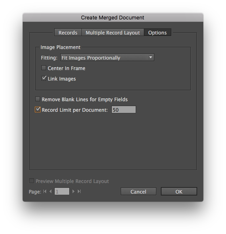Disable Record Limit per Document checkbox
Viewport: 226px width, 234px height.
(38, 109)
